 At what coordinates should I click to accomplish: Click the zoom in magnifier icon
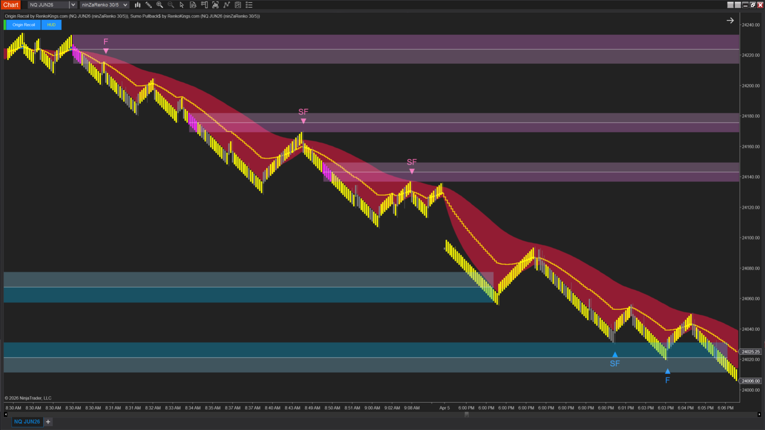tap(160, 5)
